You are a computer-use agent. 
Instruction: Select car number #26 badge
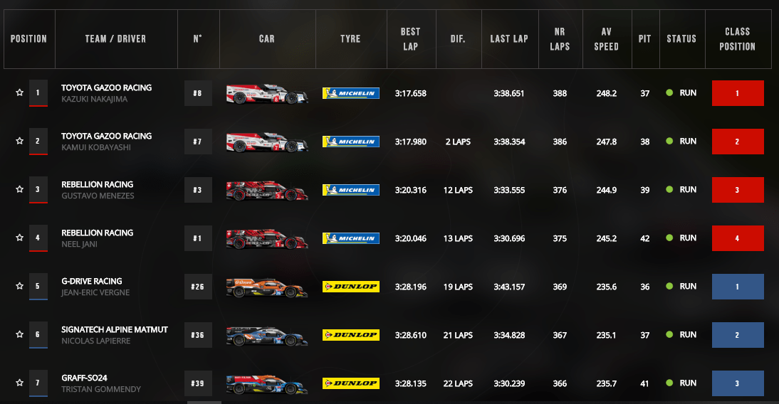[198, 287]
